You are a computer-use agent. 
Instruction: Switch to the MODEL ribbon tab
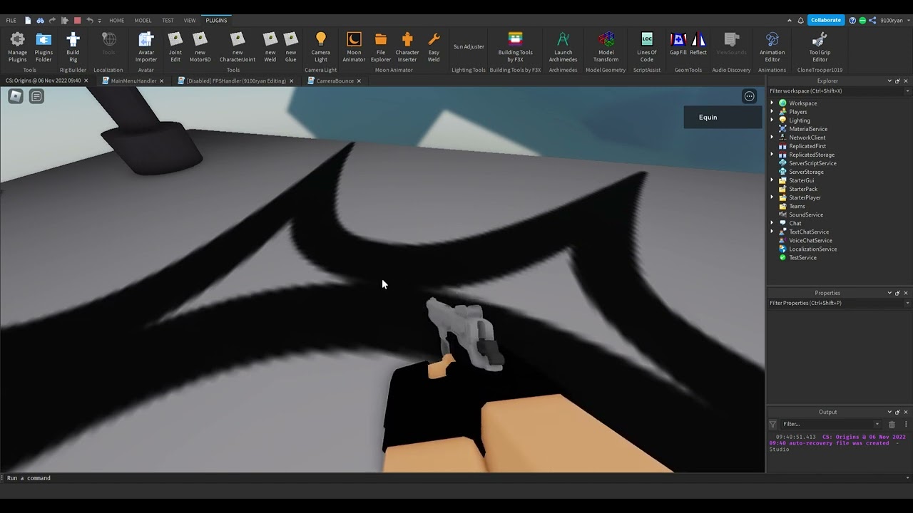(143, 21)
